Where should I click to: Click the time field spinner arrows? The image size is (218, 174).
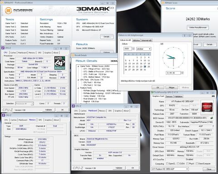(183, 73)
